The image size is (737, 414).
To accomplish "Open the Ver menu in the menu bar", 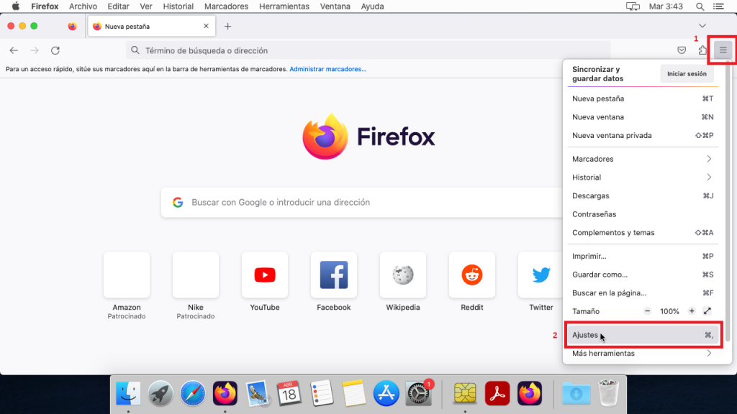I will 145,6.
